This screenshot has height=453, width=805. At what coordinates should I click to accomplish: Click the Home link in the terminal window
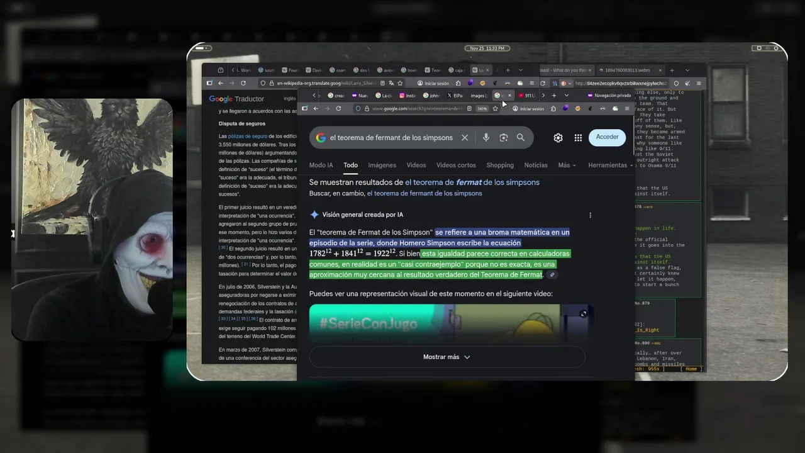pyautogui.click(x=691, y=369)
